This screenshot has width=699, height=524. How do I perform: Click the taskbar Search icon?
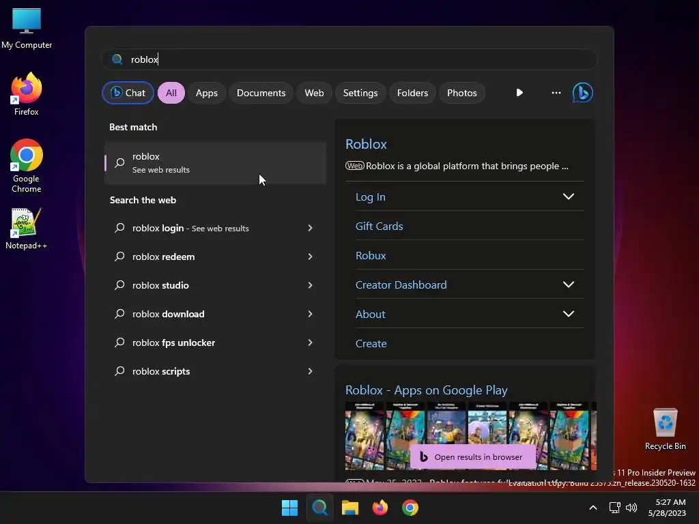click(319, 508)
